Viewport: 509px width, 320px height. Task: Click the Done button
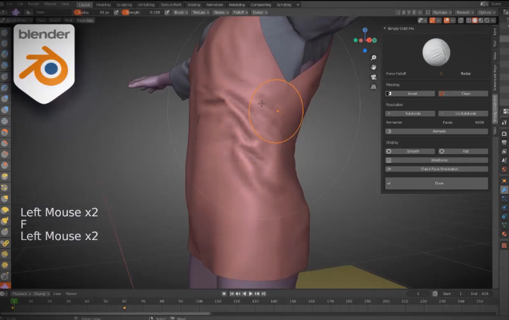click(437, 184)
